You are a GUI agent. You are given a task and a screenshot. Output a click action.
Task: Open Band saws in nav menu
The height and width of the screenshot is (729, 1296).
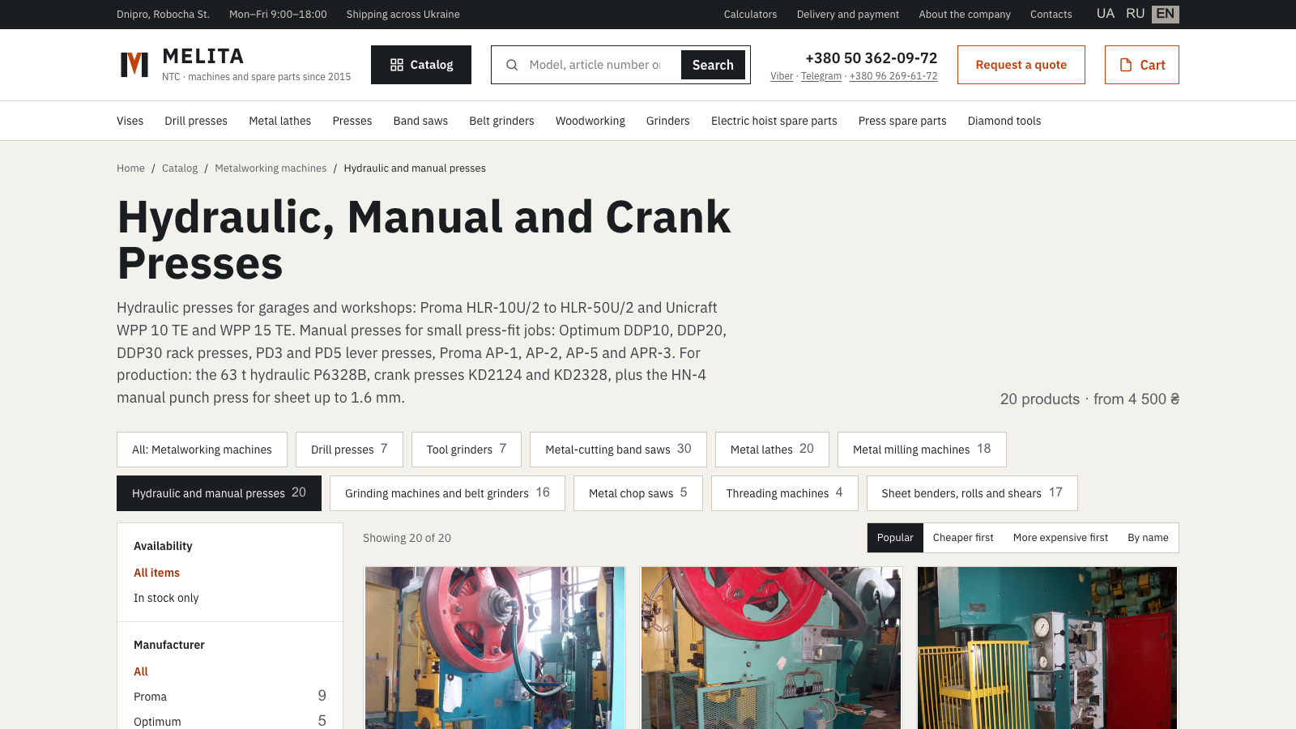(420, 121)
